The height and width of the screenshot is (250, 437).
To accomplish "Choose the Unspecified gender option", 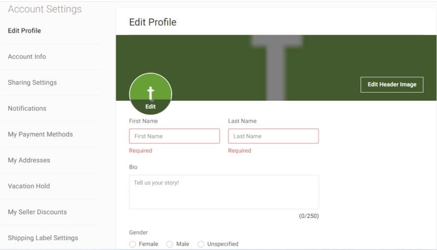I will tap(201, 244).
